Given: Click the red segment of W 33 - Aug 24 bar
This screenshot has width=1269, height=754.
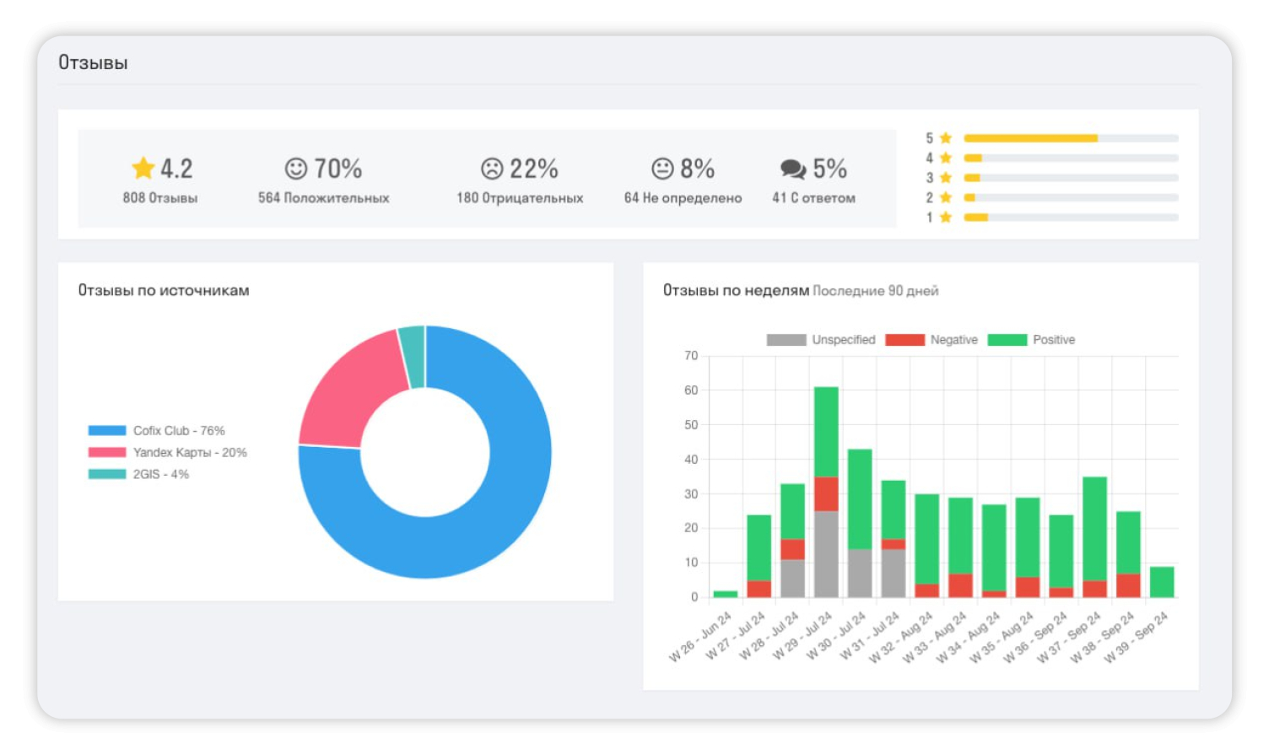Looking at the screenshot, I should pyautogui.click(x=960, y=585).
